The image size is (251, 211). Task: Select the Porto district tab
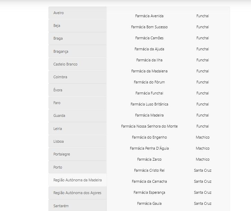[77, 167]
